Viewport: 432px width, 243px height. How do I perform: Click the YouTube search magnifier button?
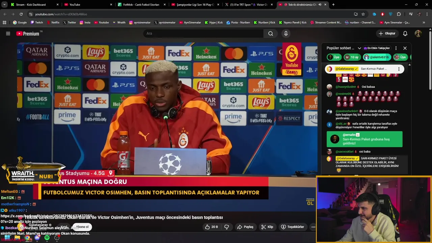271,33
